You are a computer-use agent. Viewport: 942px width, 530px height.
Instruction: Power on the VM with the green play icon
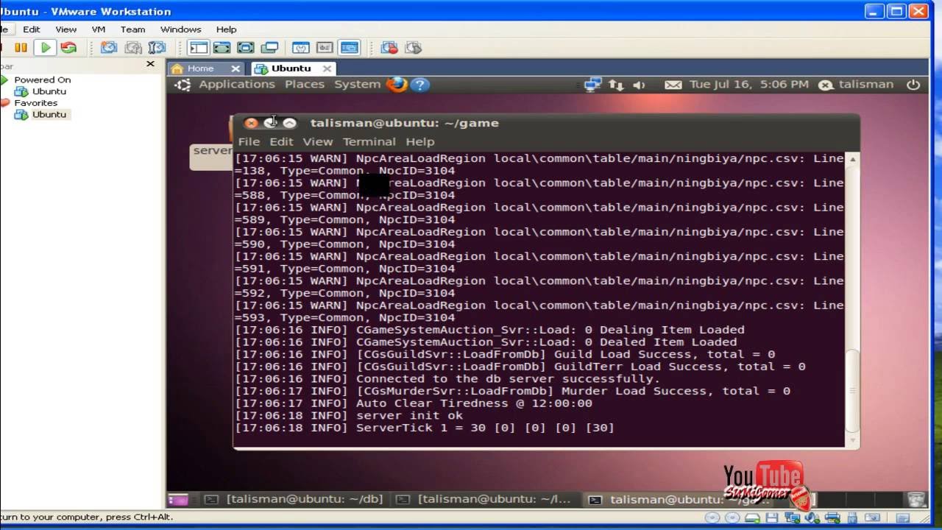tap(46, 48)
